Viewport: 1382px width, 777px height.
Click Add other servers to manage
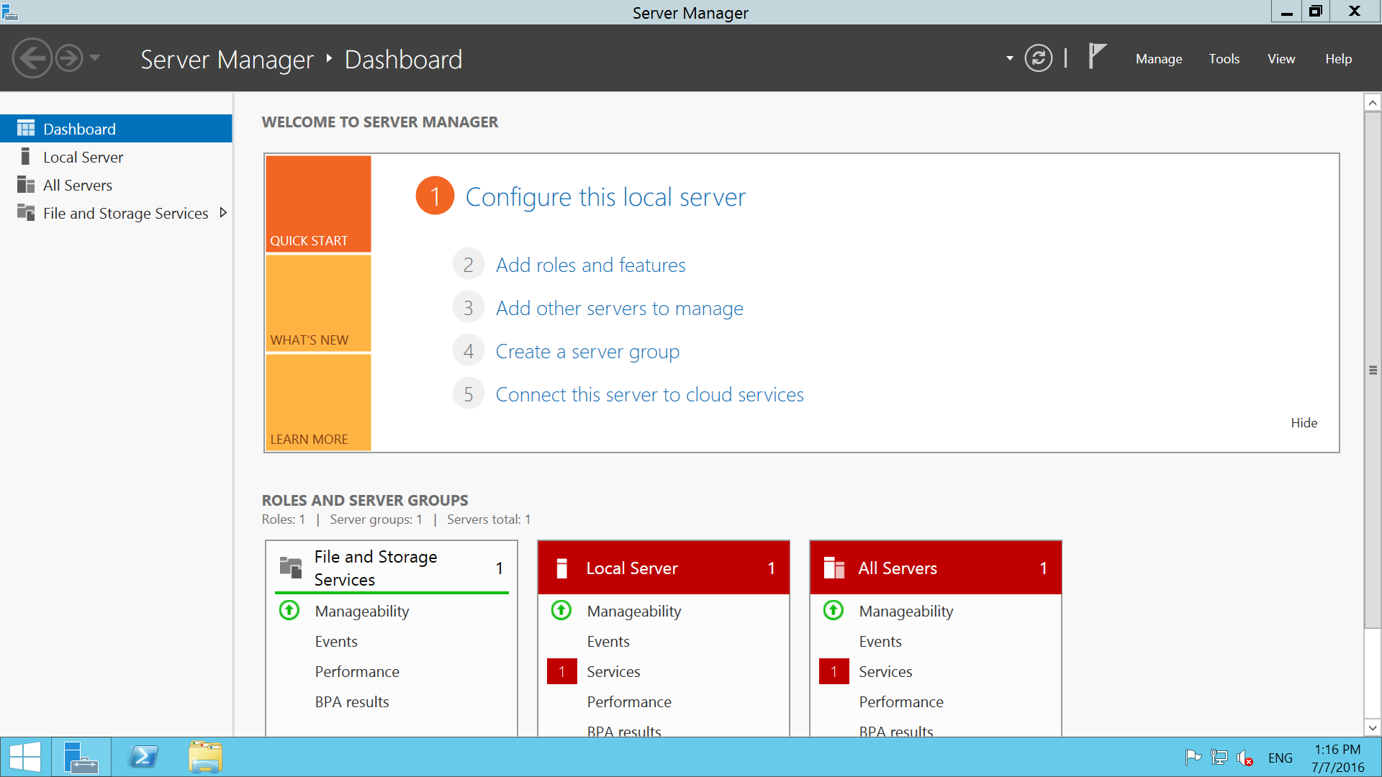click(x=619, y=308)
